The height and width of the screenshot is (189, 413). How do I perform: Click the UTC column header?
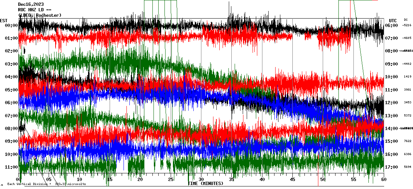[x=393, y=20]
